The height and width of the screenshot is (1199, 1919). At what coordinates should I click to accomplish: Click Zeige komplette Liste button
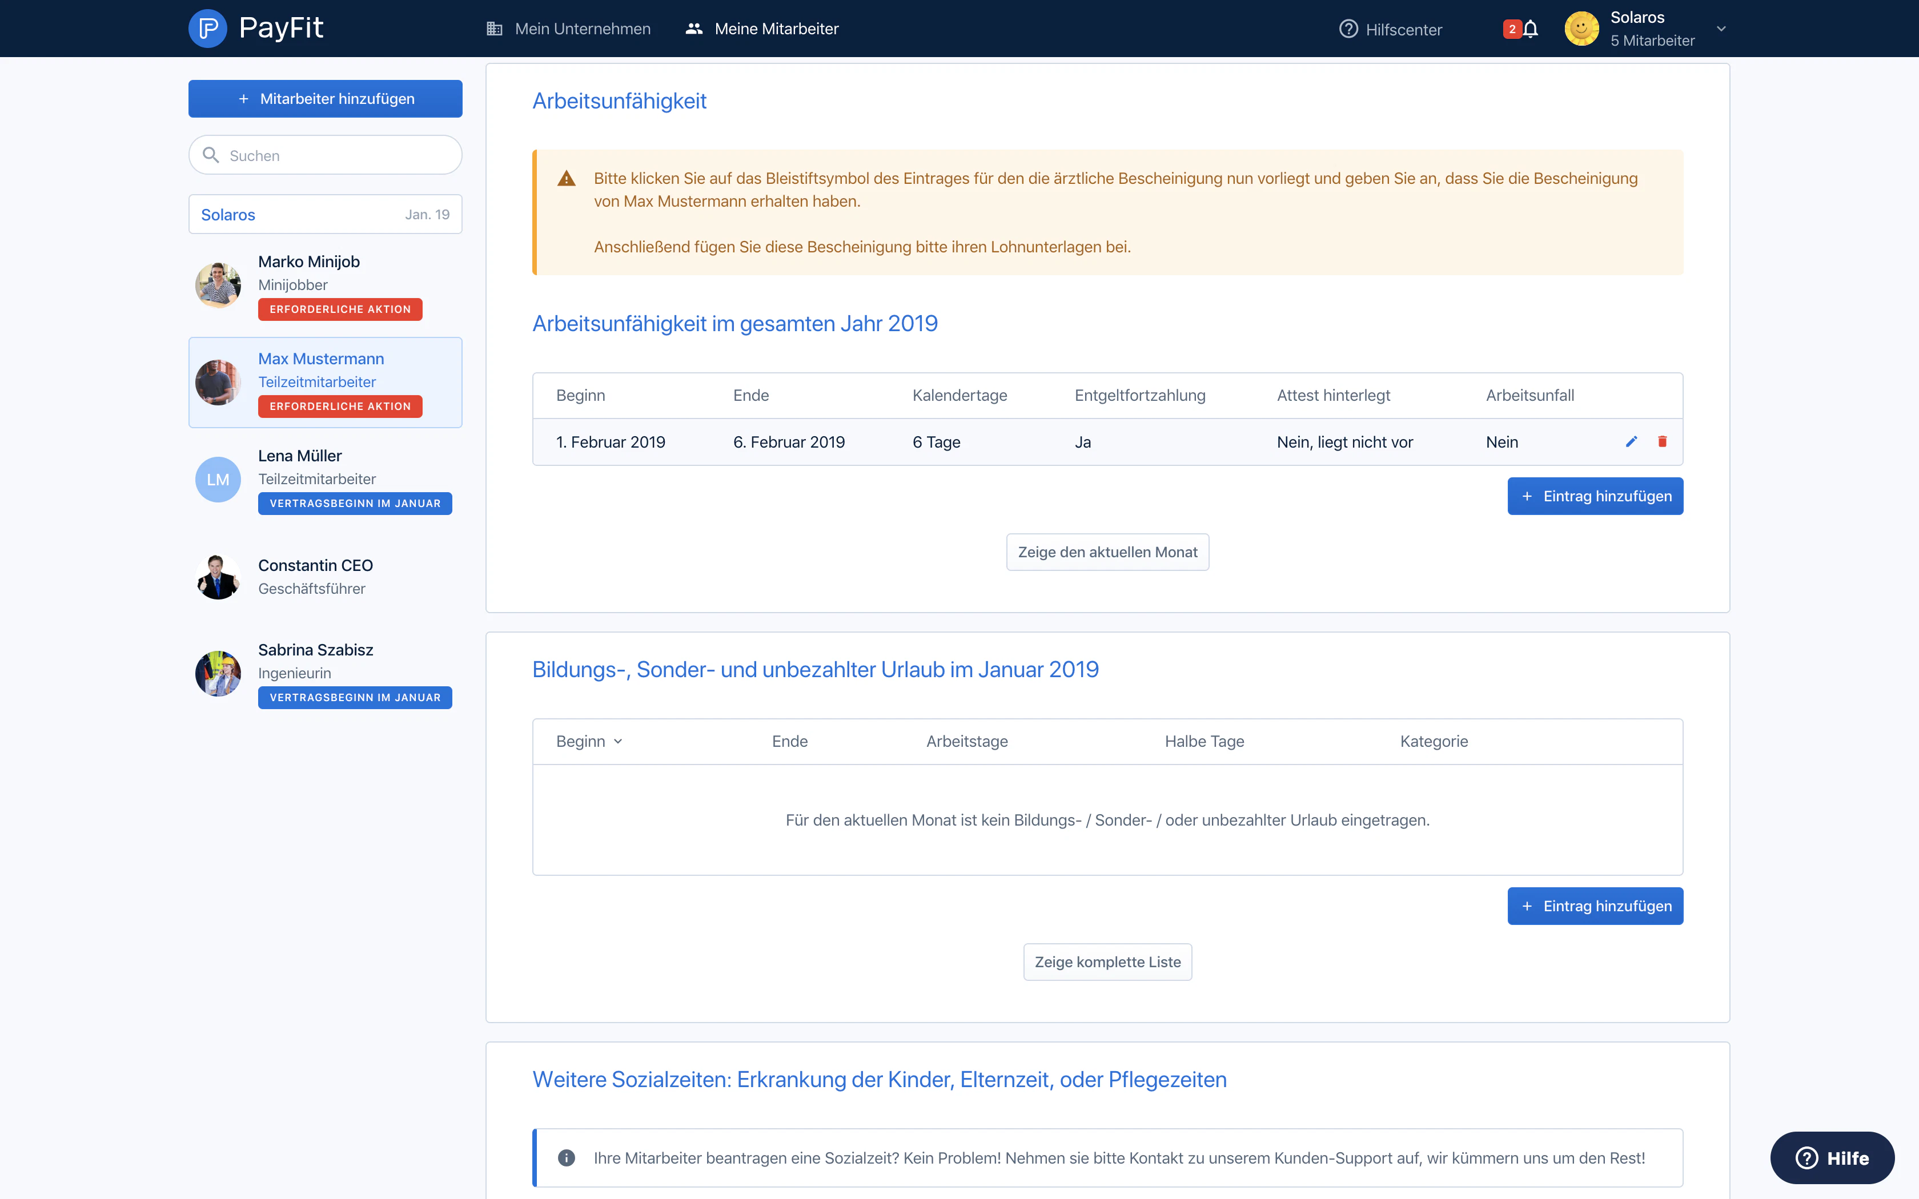tap(1108, 962)
